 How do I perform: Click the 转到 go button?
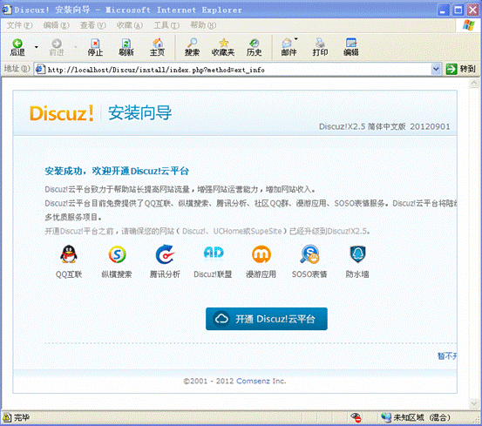[x=460, y=70]
